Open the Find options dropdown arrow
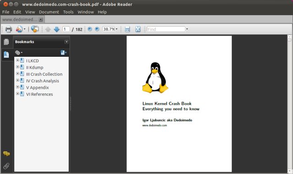This screenshot has width=293, height=174. pos(187,29)
